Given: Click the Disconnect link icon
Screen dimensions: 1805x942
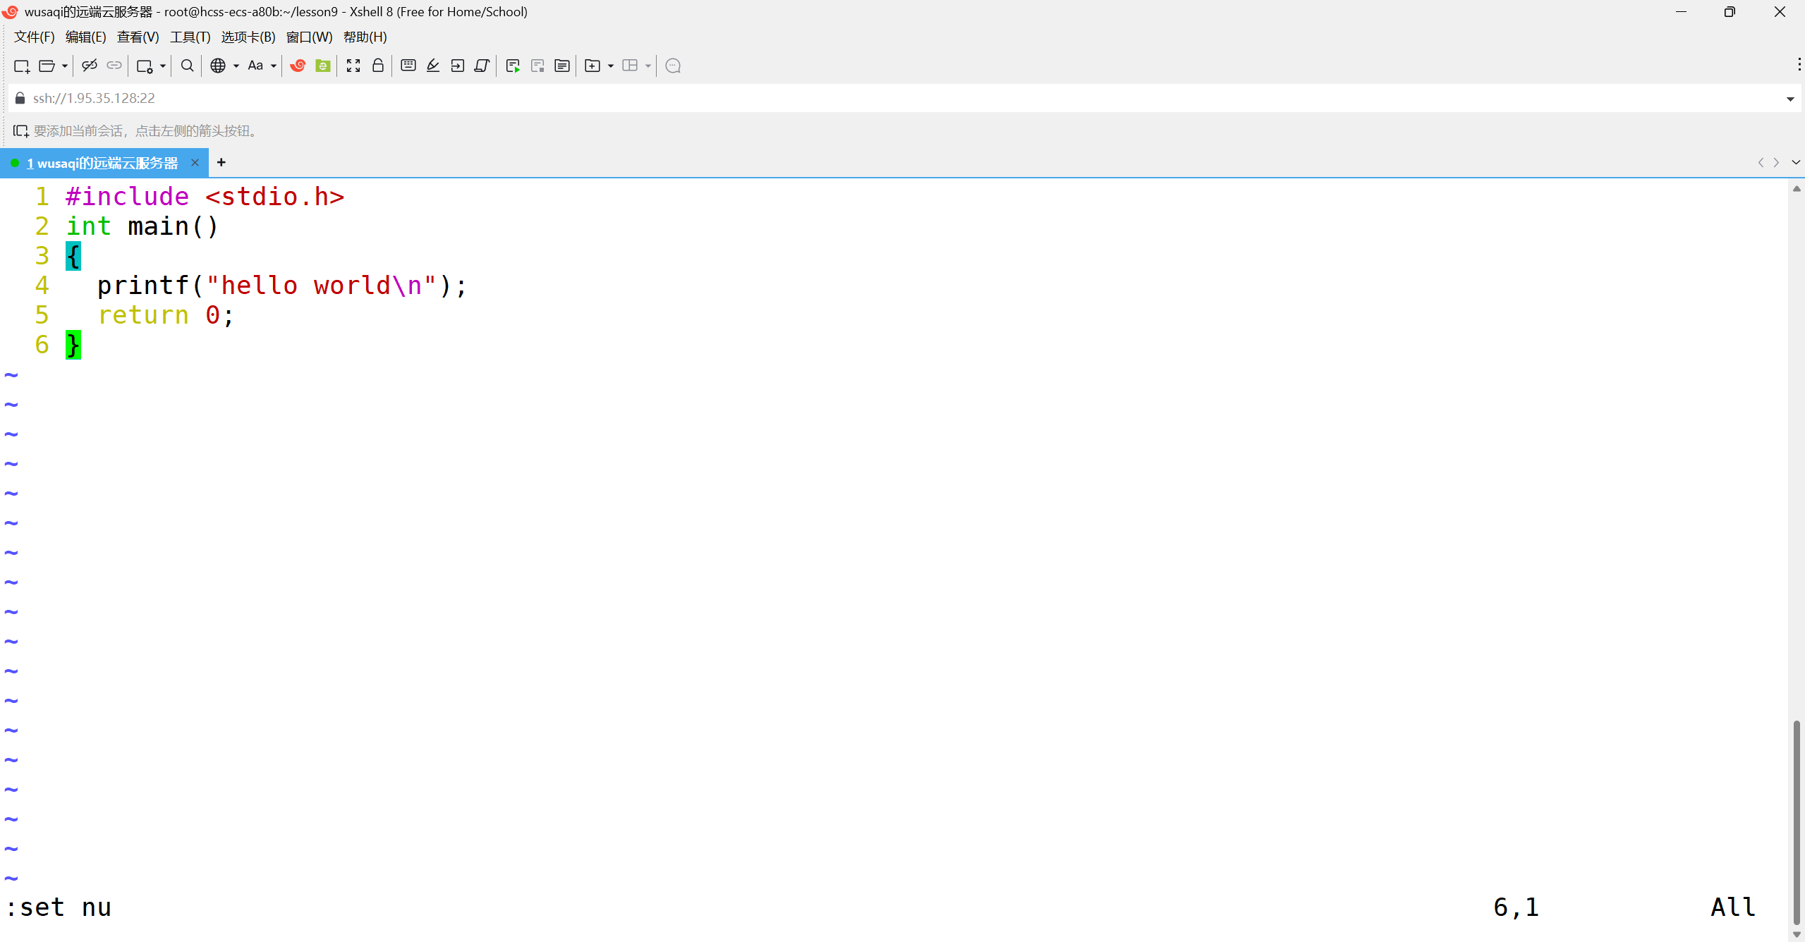Looking at the screenshot, I should [x=89, y=66].
